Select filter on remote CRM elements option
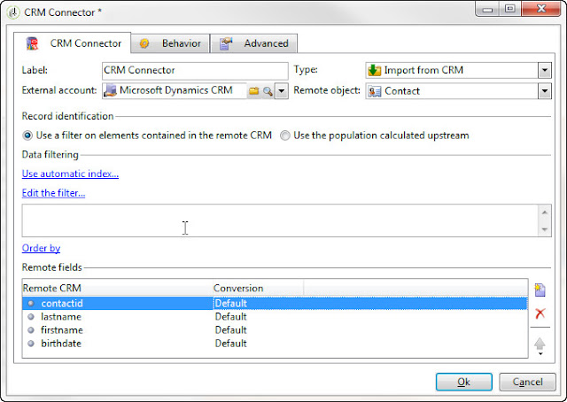Viewport: 567px width, 402px height. point(28,135)
